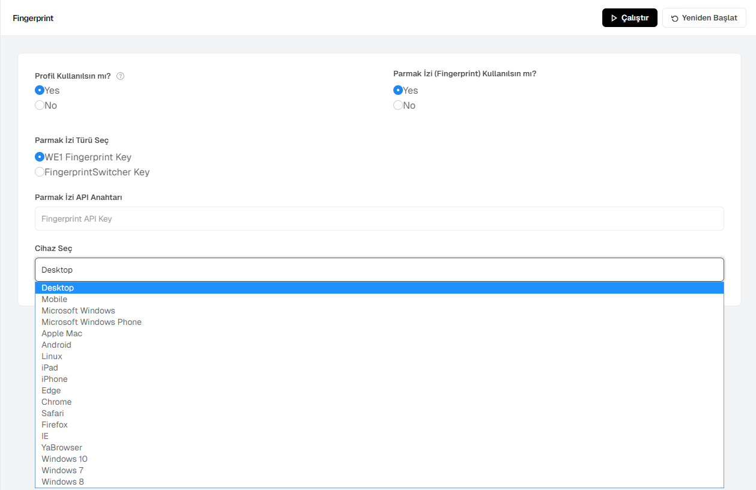This screenshot has width=756, height=490.
Task: Select the YaBrowser option
Action: [x=380, y=447]
